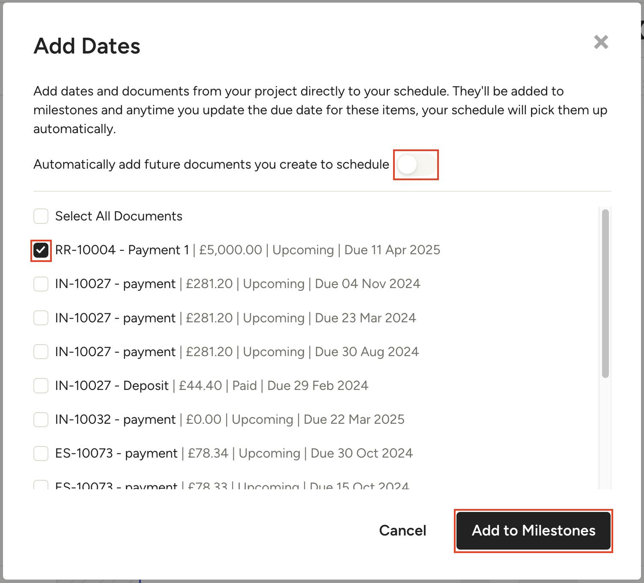Screen dimensions: 644x583
Task: Check IN-10027 payment due 23 Mar 2024
Action: point(41,318)
